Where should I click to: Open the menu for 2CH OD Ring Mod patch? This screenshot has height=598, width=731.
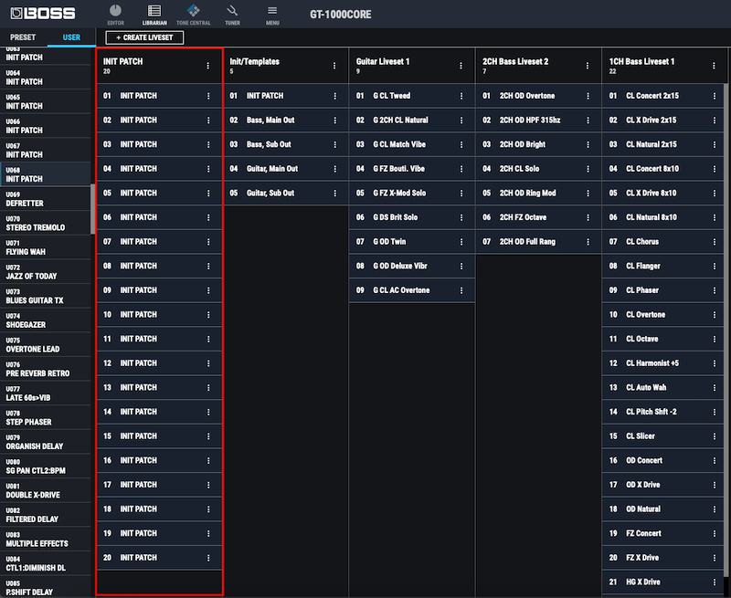click(588, 193)
